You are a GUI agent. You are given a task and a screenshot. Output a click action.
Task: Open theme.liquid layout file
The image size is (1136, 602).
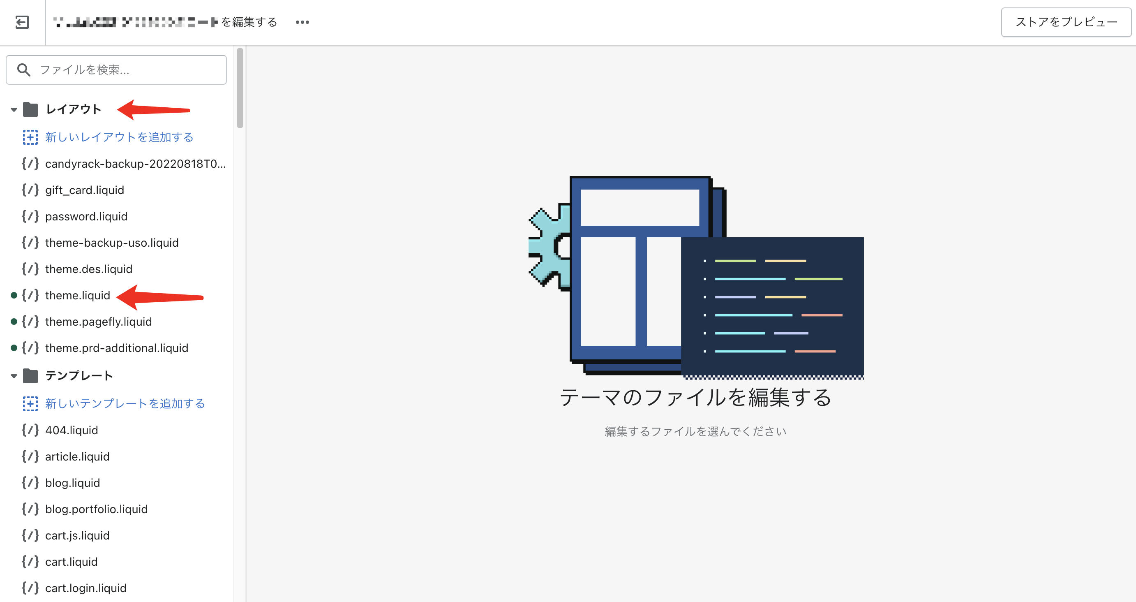78,295
